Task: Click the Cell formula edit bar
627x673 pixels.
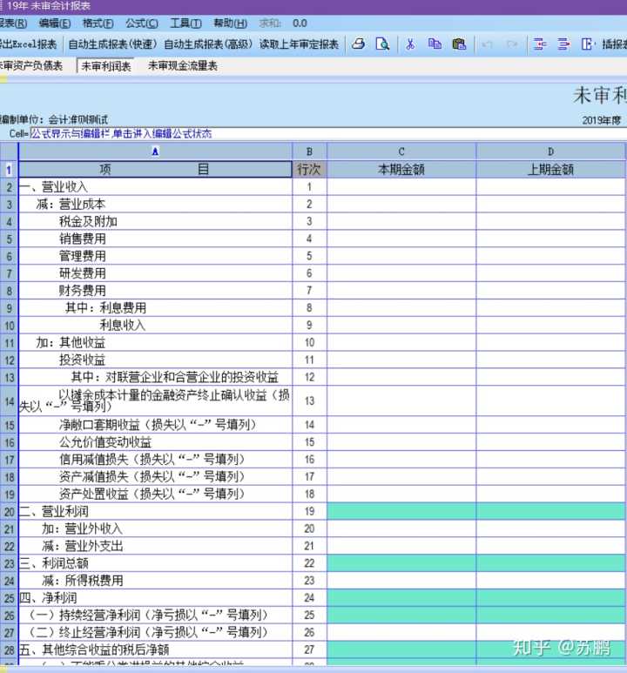Action: click(x=327, y=133)
